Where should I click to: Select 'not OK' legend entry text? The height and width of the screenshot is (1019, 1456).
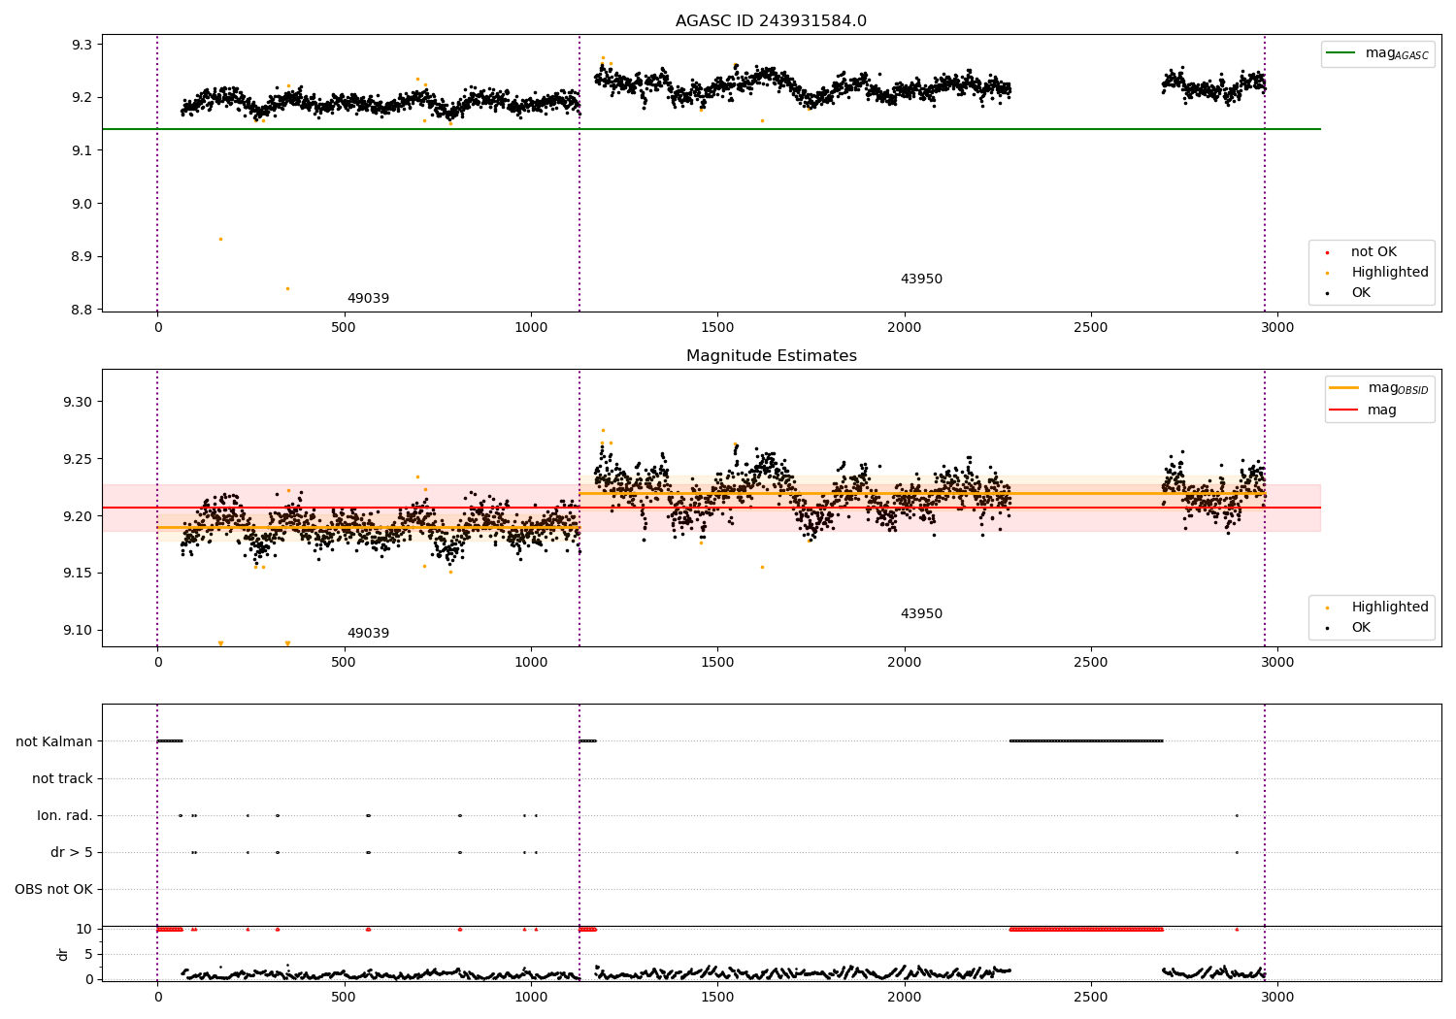(x=1373, y=252)
